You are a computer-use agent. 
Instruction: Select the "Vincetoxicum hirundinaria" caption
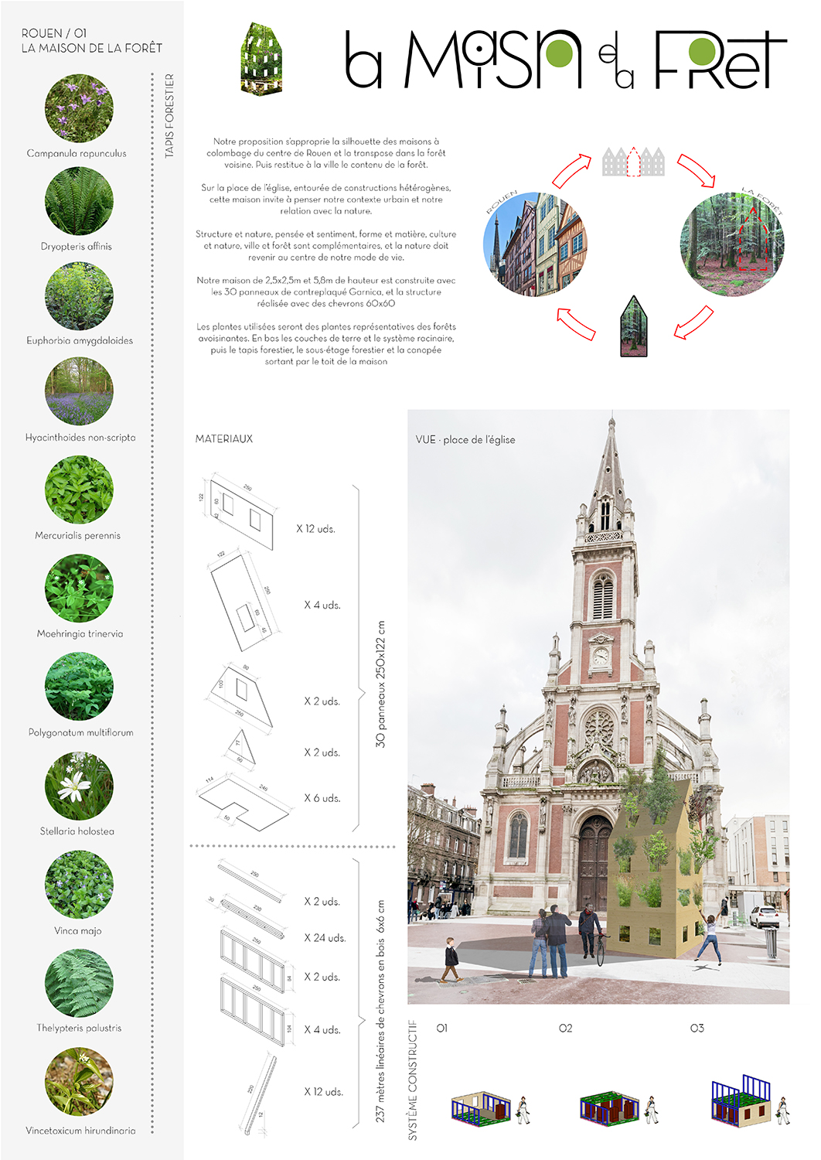[80, 1131]
